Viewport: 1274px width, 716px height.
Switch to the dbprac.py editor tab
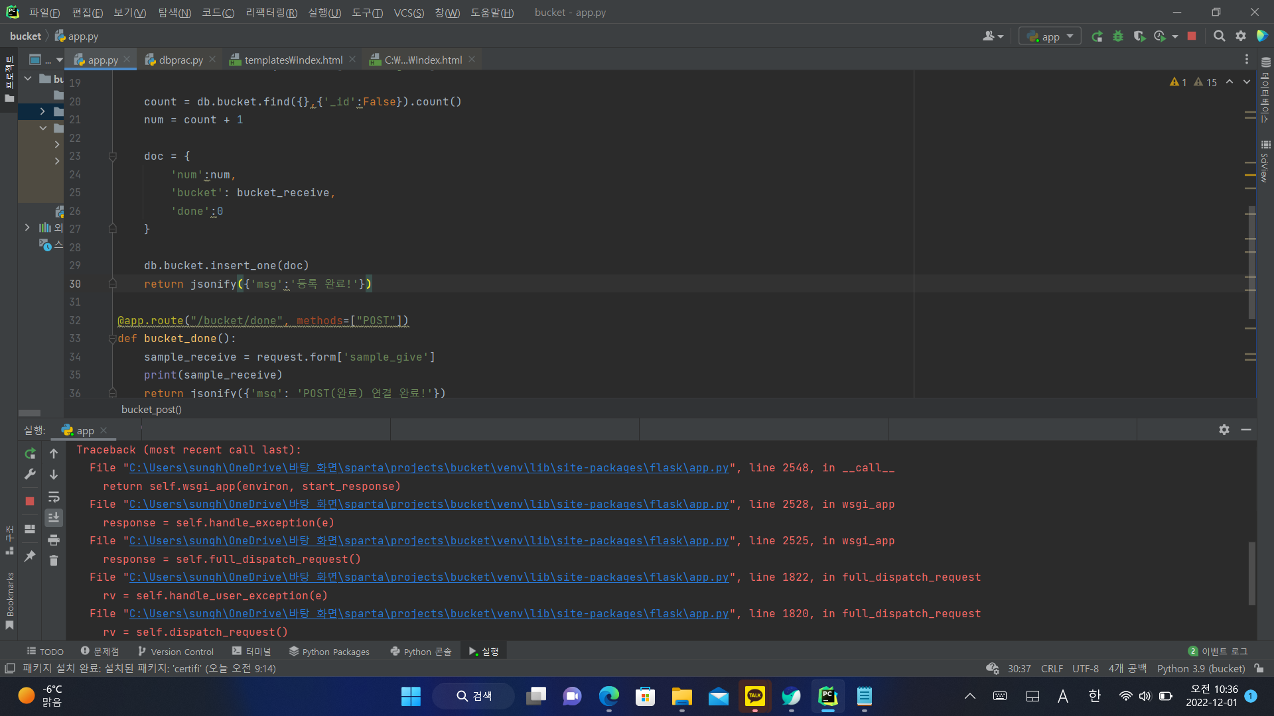180,60
